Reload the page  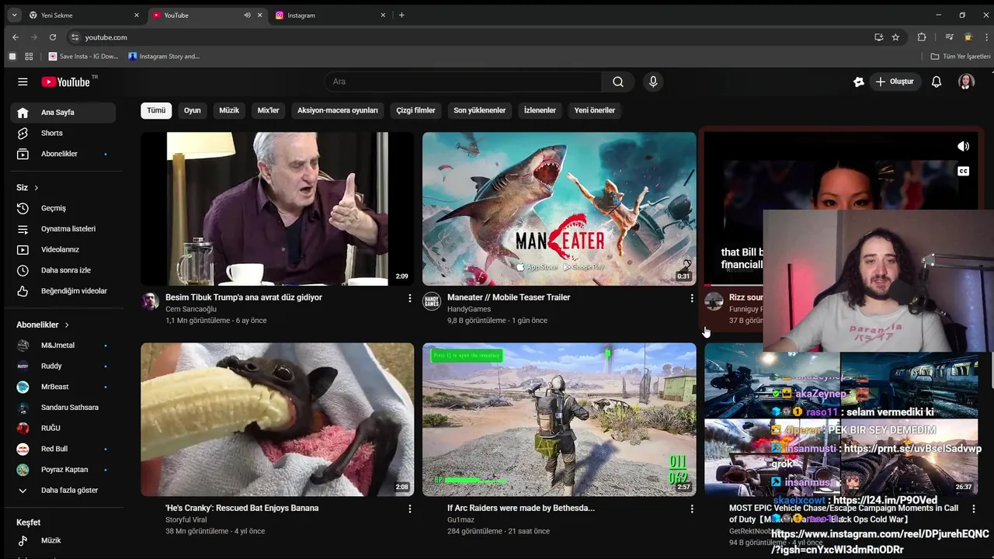(53, 37)
